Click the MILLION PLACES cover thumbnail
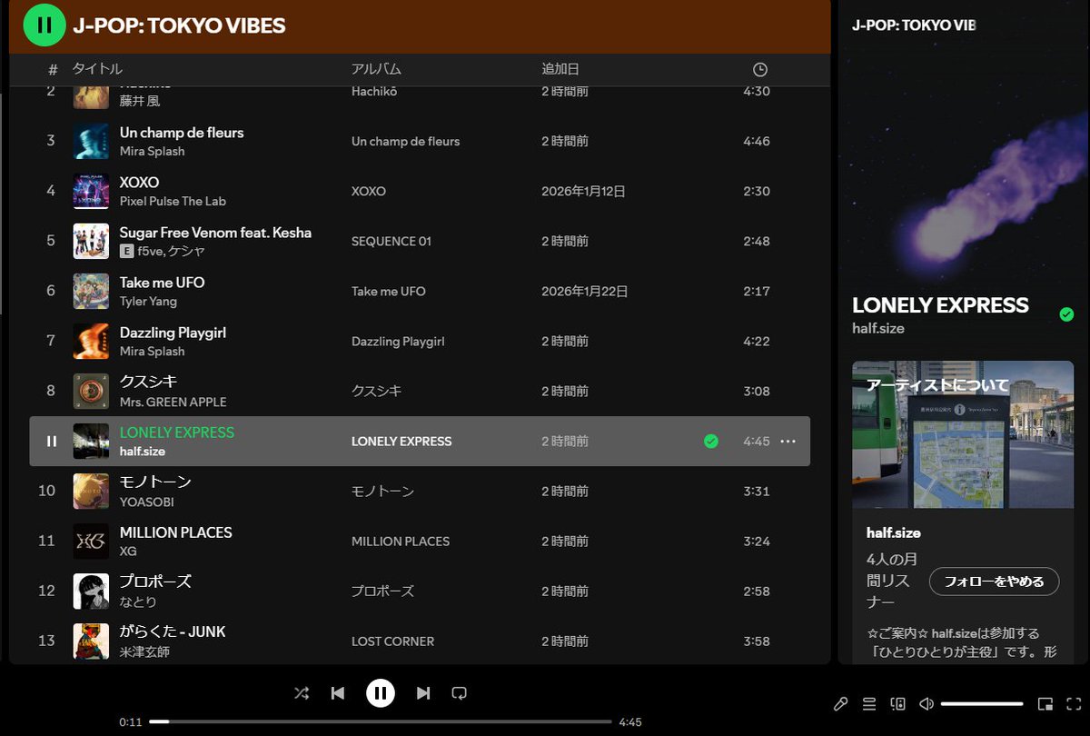Viewport: 1090px width, 736px height. click(x=91, y=542)
